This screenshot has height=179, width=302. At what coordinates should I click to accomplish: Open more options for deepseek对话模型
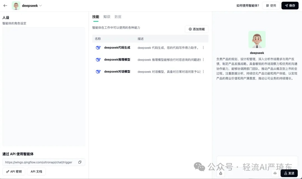(203, 72)
